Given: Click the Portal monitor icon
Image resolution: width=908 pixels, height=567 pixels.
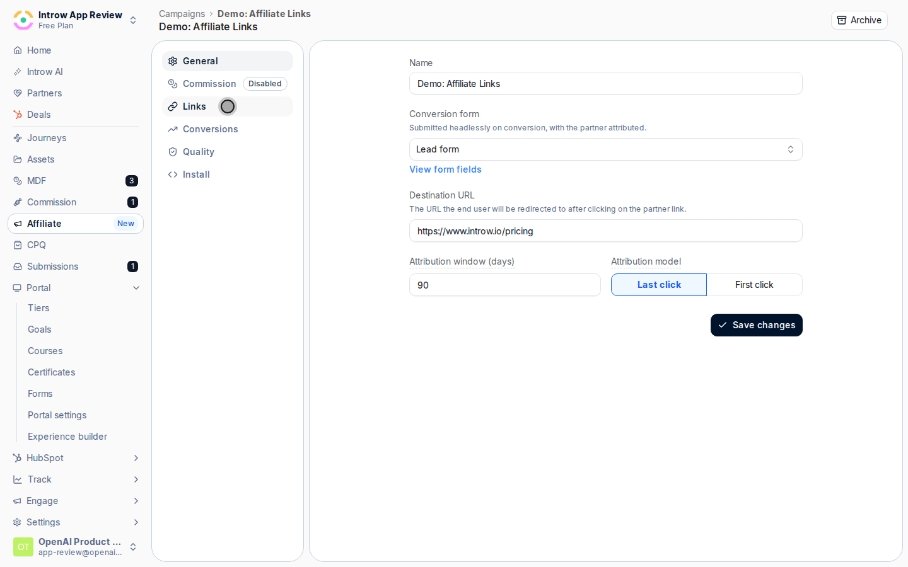Looking at the screenshot, I should 17,288.
